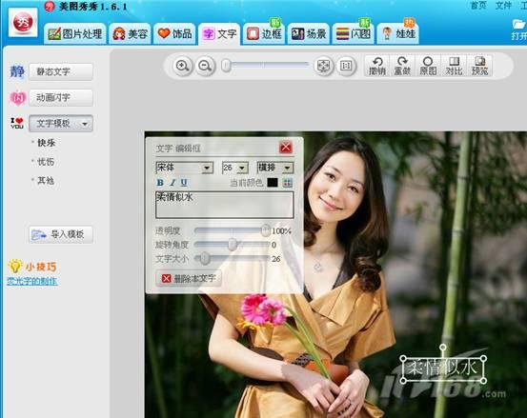Image resolution: width=527 pixels, height=418 pixels.
Task: Expand the 文字模板 dropdown
Action: 61,123
